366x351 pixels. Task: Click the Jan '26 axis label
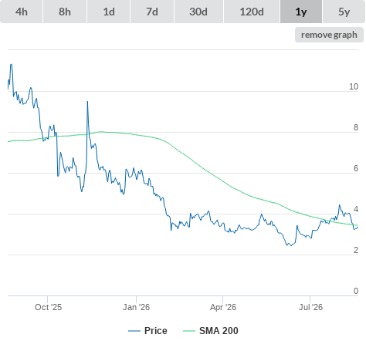coord(136,307)
